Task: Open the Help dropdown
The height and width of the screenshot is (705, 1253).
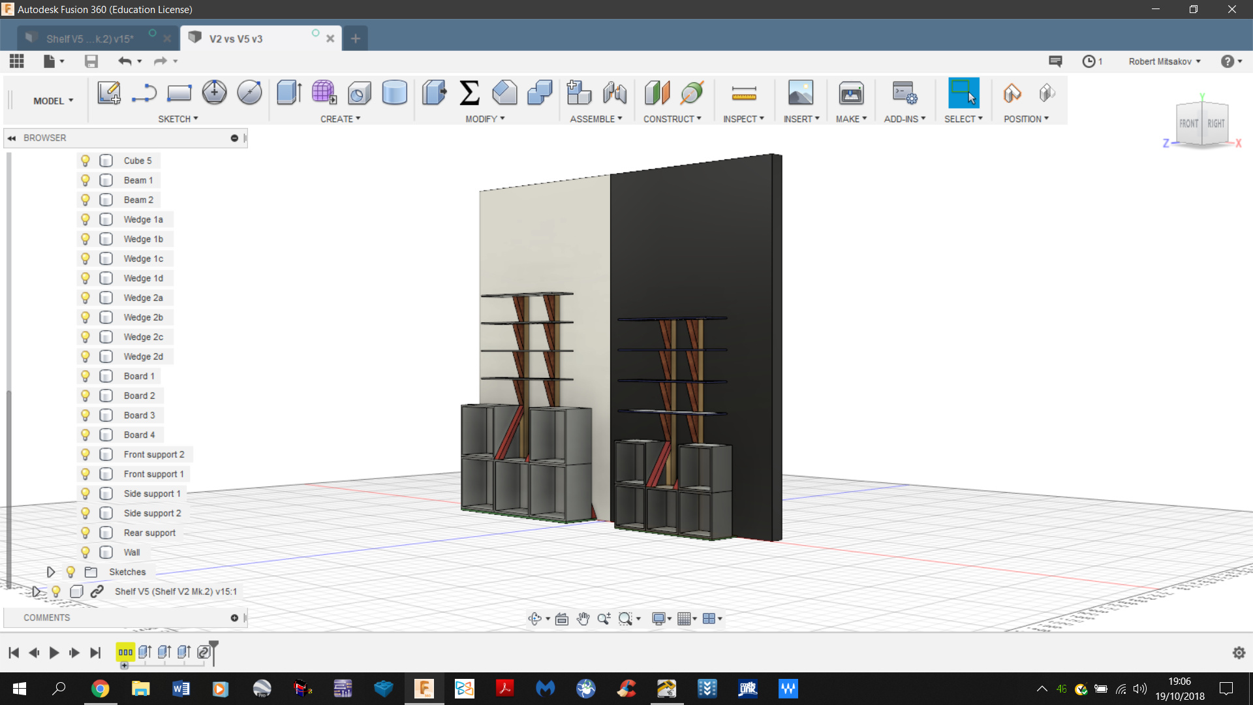Action: [1231, 61]
